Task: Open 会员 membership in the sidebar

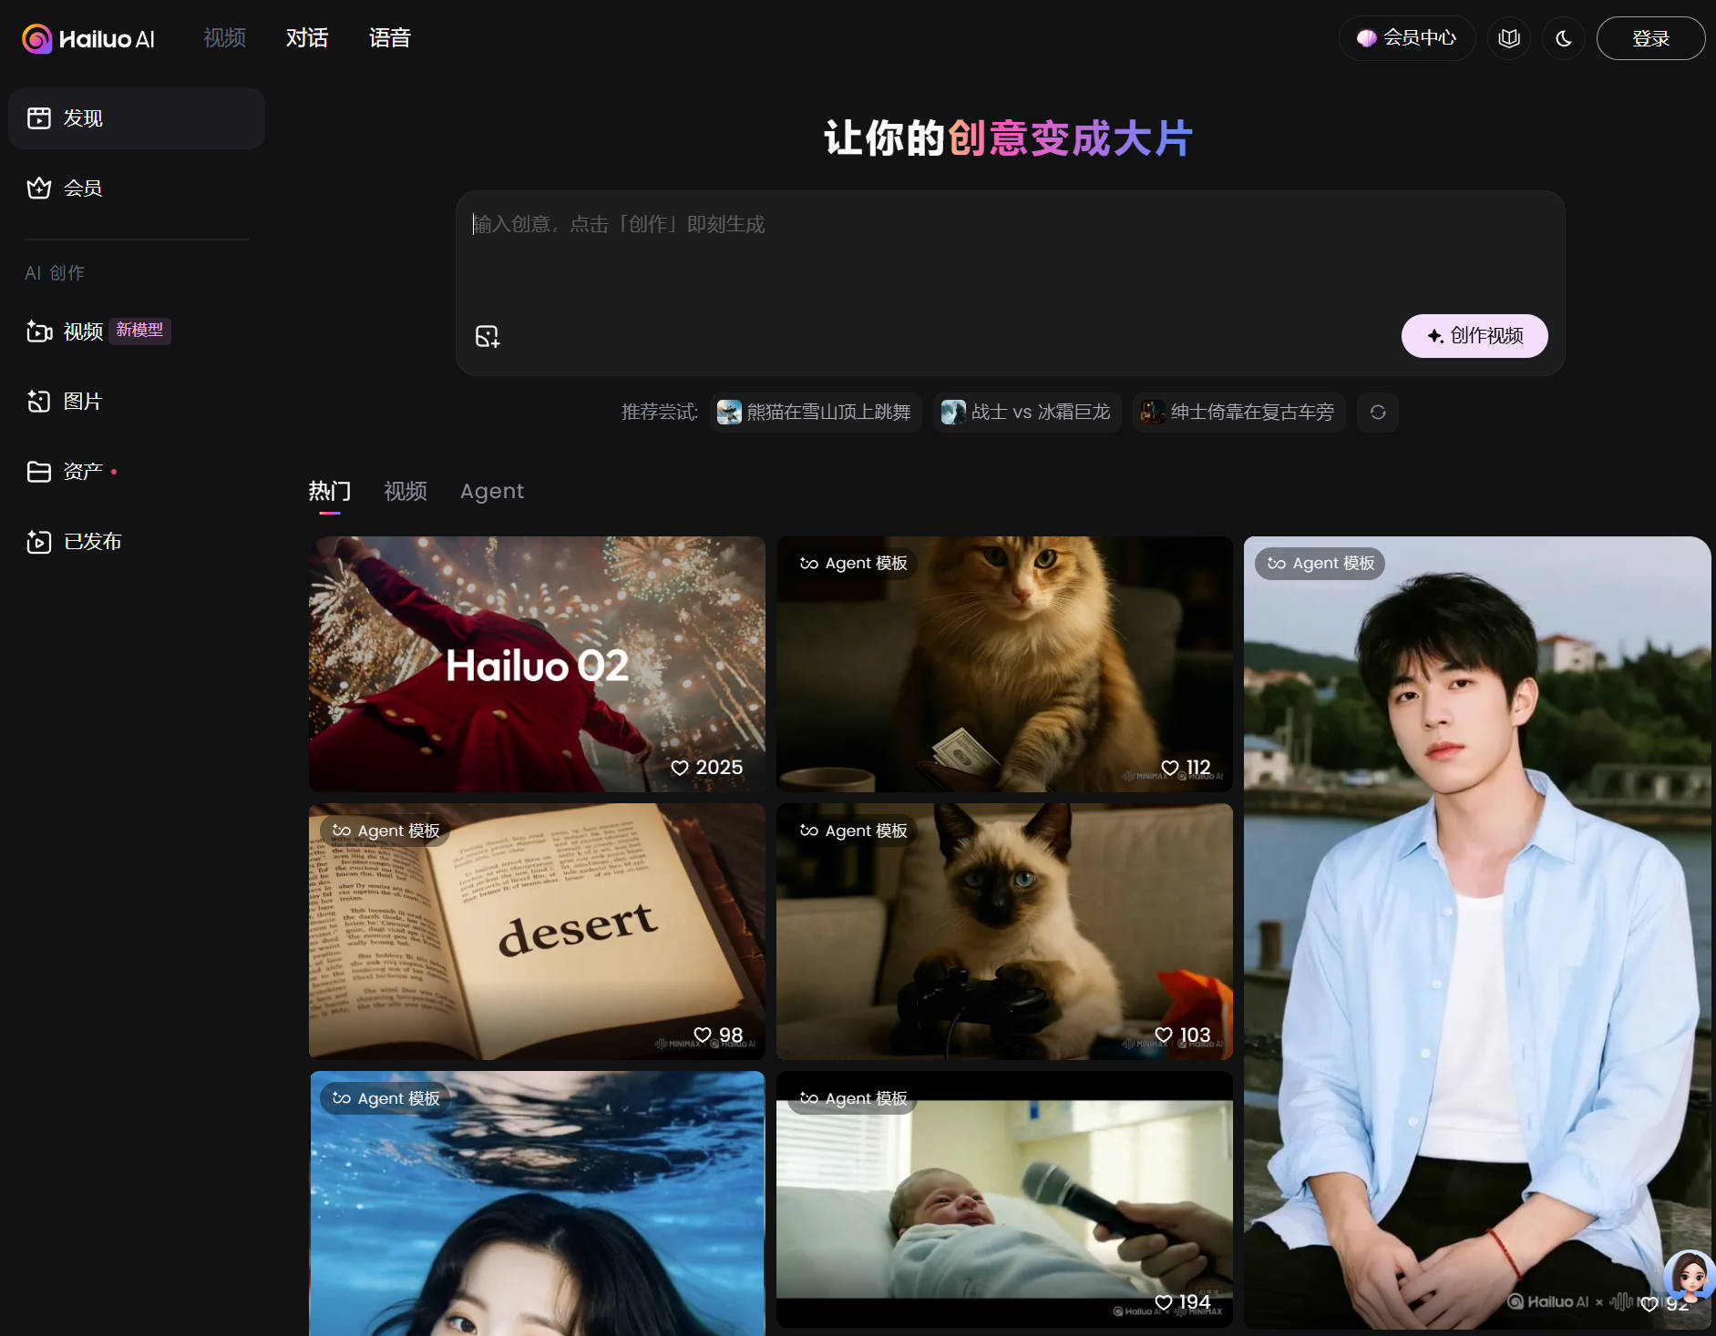Action: pyautogui.click(x=82, y=189)
